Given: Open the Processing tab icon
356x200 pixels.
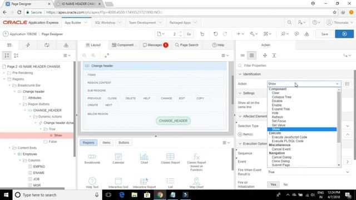Looking at the screenshot, I should [x=47, y=45].
